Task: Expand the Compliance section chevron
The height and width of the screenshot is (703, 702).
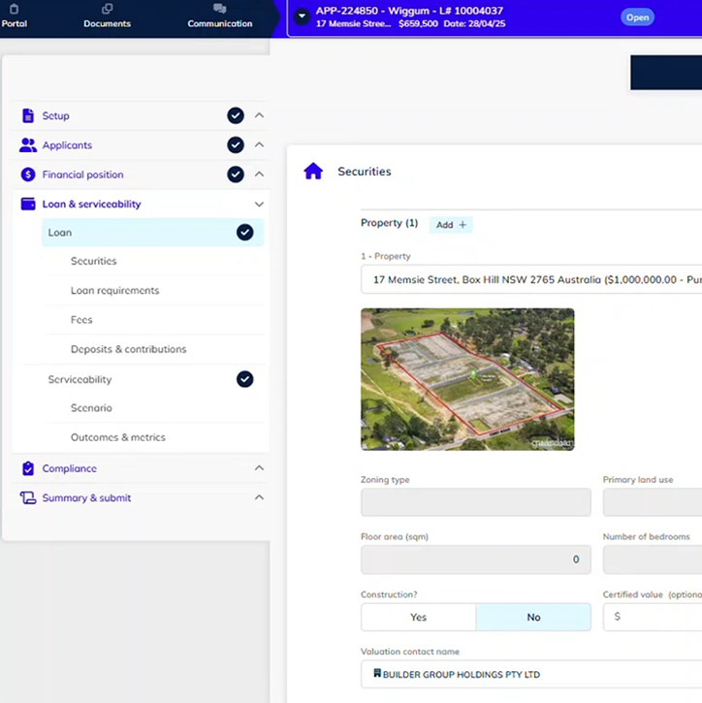Action: 259,468
